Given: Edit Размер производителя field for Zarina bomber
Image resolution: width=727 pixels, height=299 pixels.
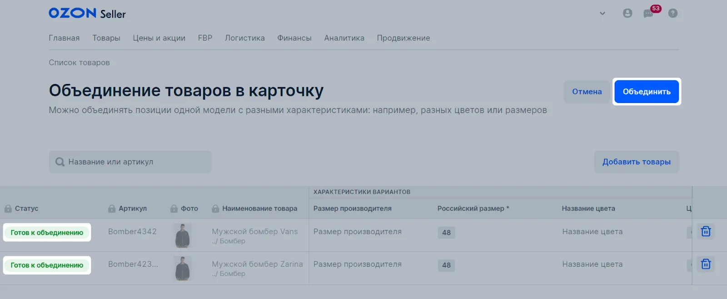Looking at the screenshot, I should pyautogui.click(x=358, y=264).
